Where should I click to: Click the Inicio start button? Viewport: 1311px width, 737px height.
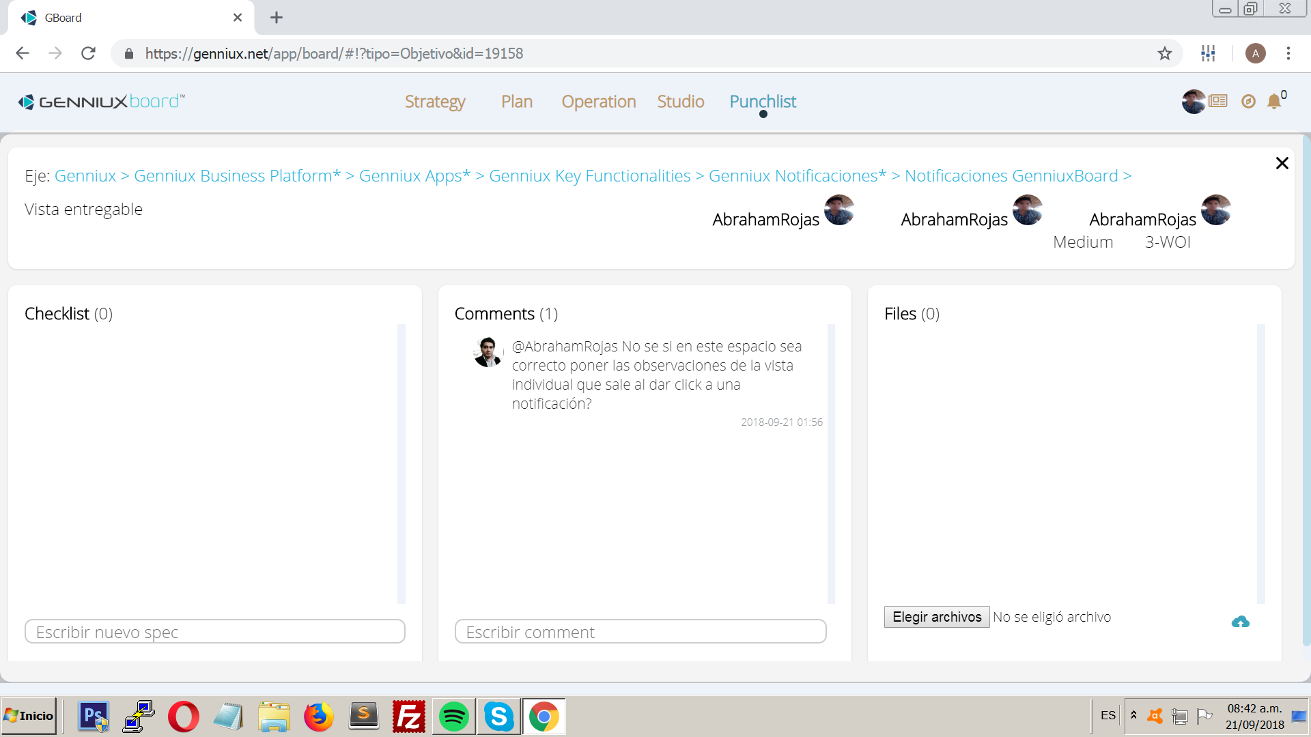click(x=29, y=716)
